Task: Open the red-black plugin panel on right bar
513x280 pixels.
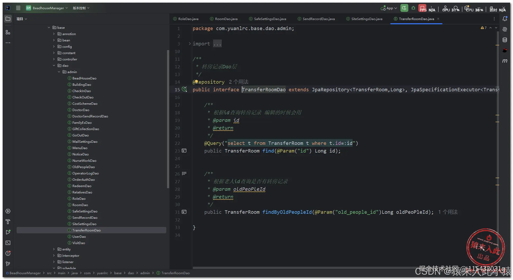Action: click(x=505, y=50)
